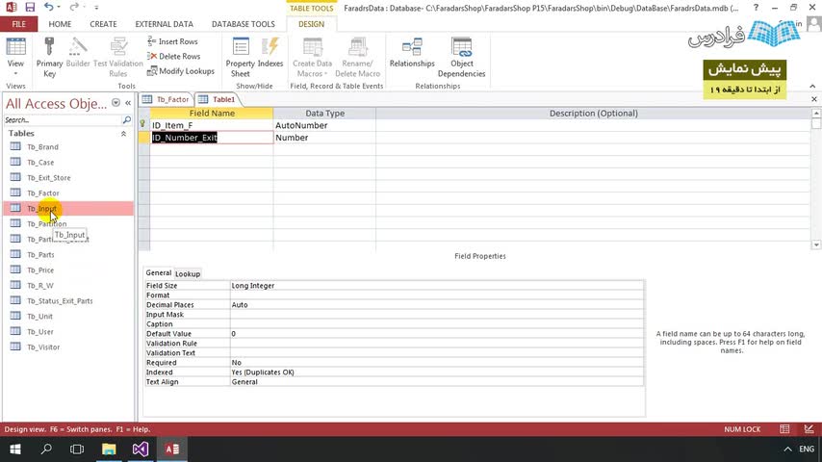
Task: Click the Required property value No
Action: (x=437, y=362)
